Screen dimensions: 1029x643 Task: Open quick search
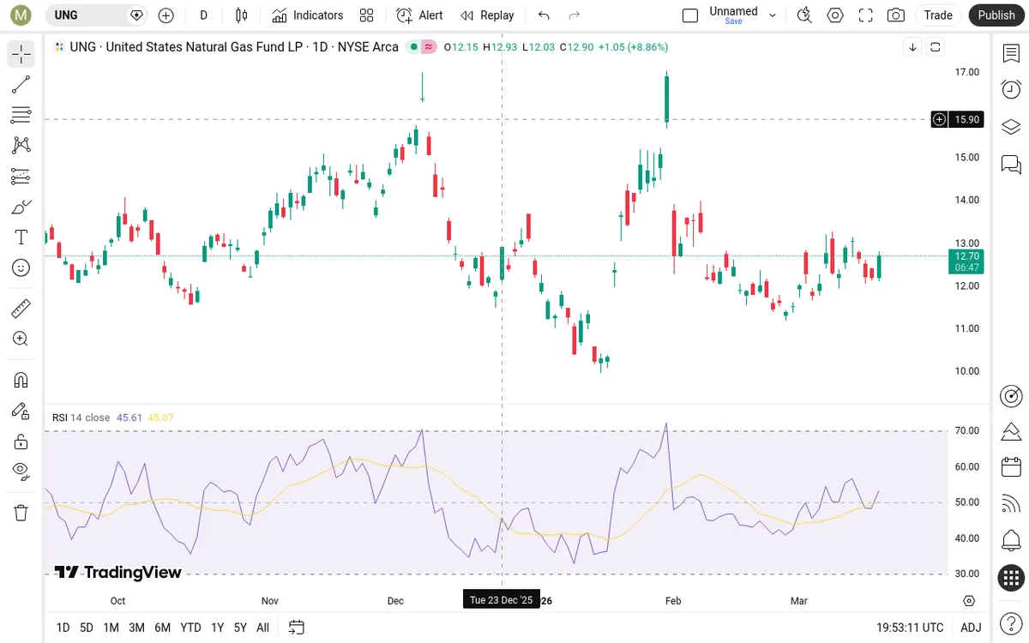(x=803, y=15)
